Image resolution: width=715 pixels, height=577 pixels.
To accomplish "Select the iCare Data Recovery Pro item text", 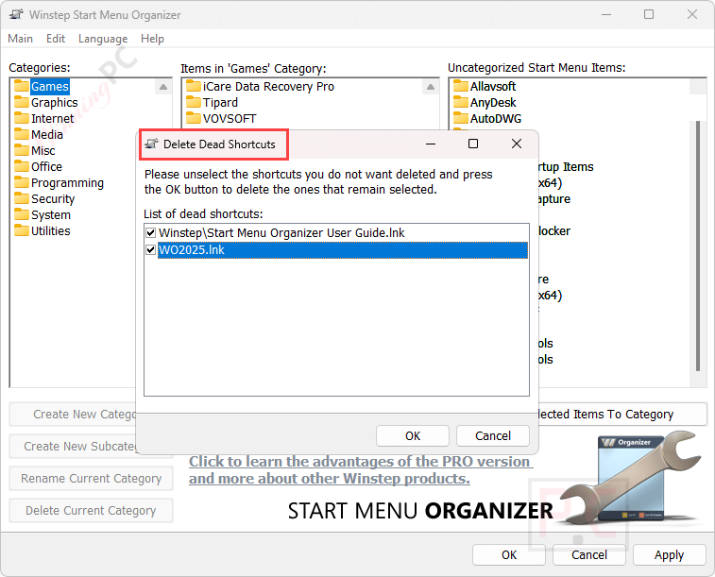I will pos(268,86).
